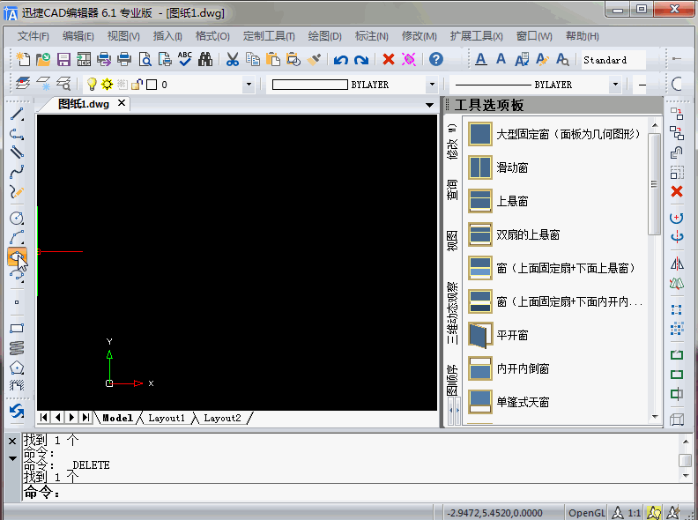Close the 图纸1.dwg drawing tab
The image size is (698, 520).
[x=122, y=103]
